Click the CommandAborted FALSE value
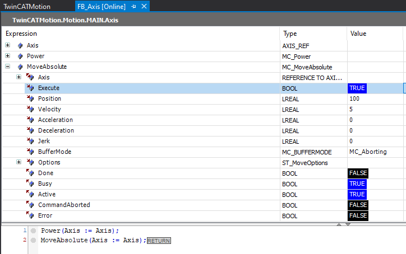 tap(358, 205)
